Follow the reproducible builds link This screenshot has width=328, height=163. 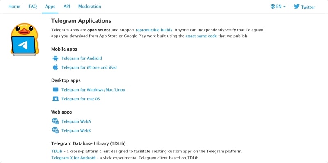154,30
